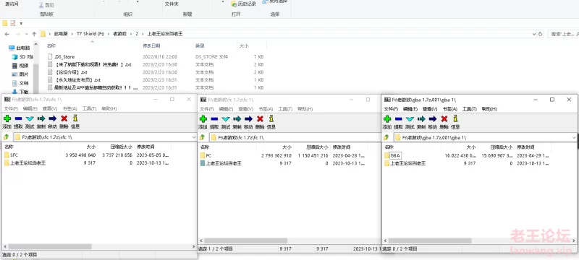Click the Extract (提取) icon in gba window
Screen dimensions: 579x260
coord(399,118)
